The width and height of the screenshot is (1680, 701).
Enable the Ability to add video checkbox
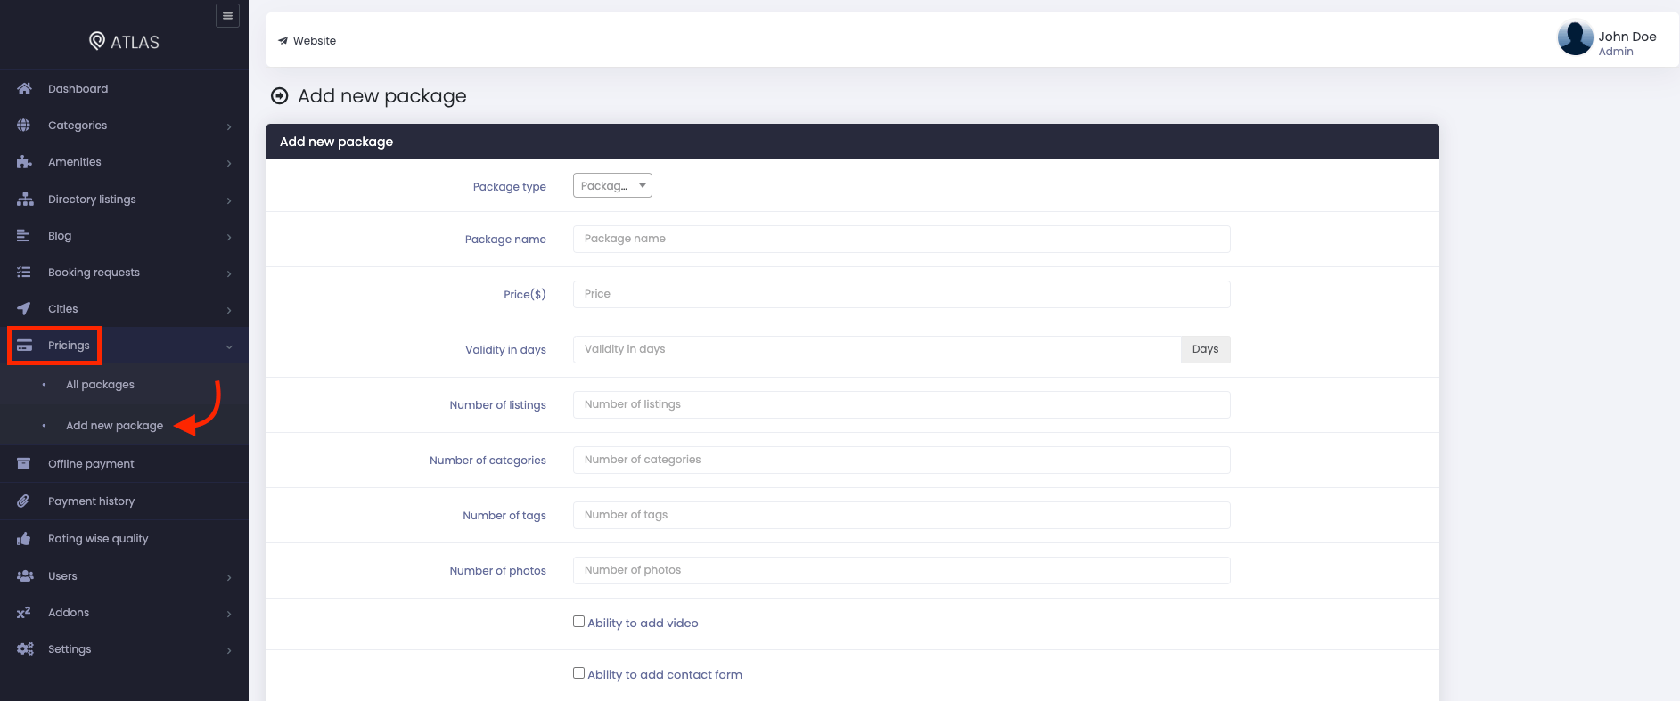(x=579, y=622)
